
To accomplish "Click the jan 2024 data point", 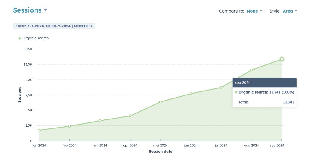I will 39,130.
